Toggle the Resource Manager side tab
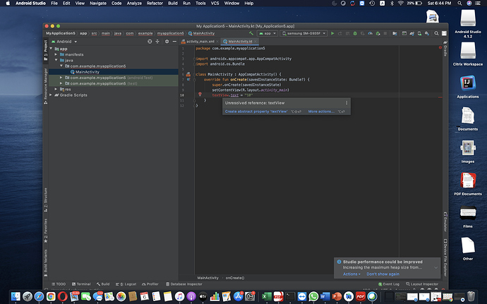487x304 pixels. [46, 86]
